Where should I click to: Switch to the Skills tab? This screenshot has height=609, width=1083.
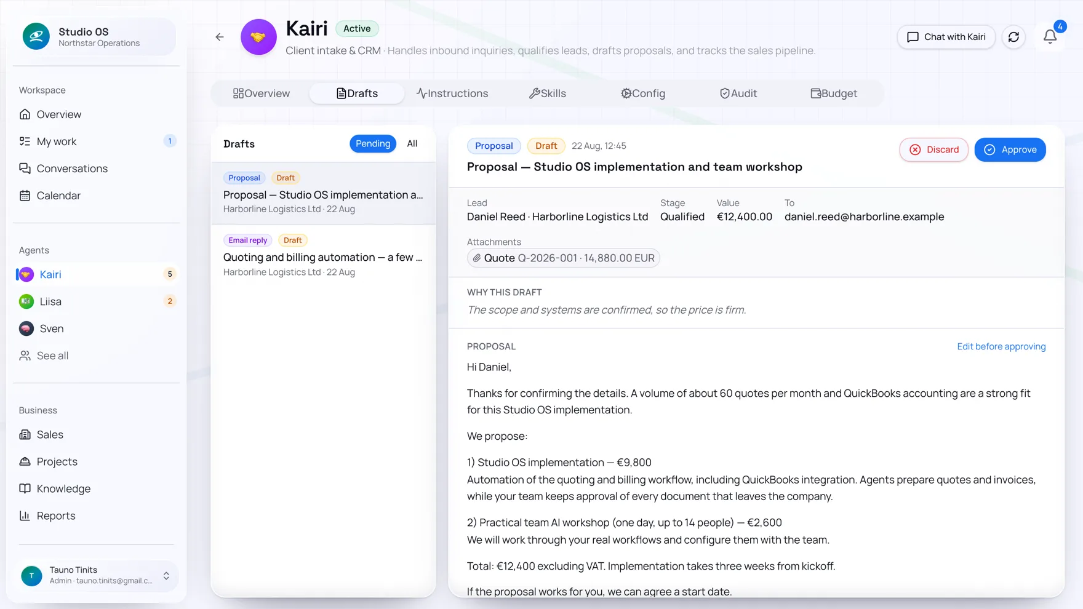(x=548, y=94)
